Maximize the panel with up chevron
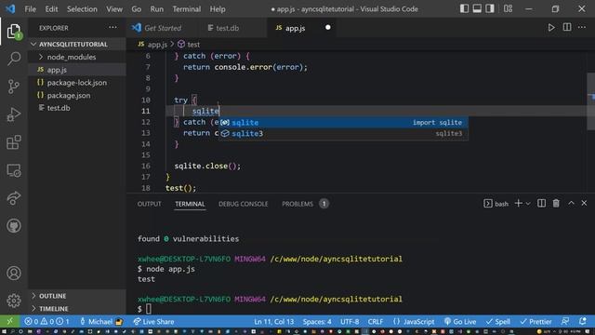Image resolution: width=595 pixels, height=335 pixels. click(x=571, y=204)
